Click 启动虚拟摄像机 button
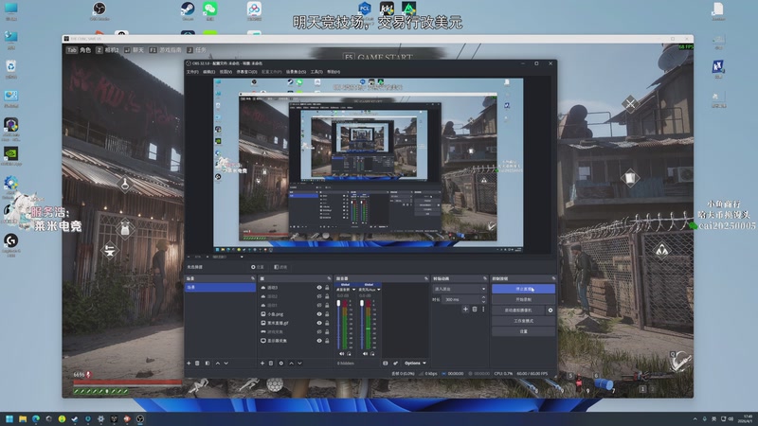The image size is (758, 426). (x=518, y=311)
